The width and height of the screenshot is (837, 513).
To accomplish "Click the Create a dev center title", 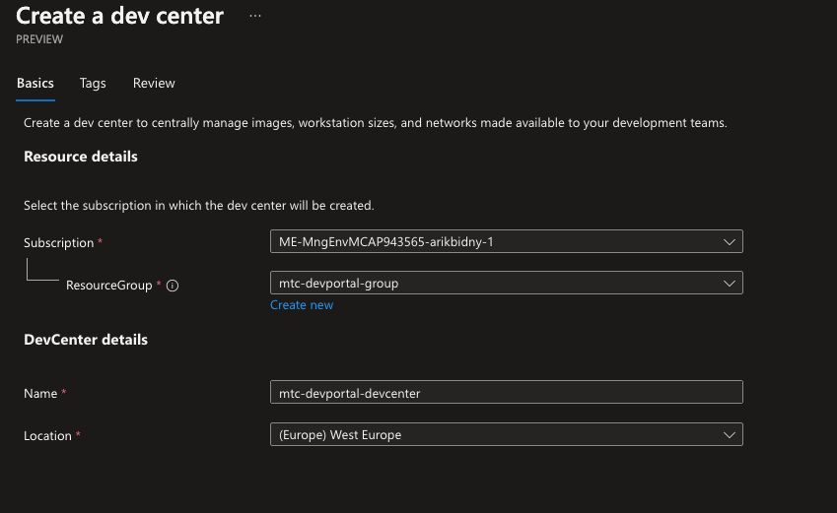I will 120,16.
